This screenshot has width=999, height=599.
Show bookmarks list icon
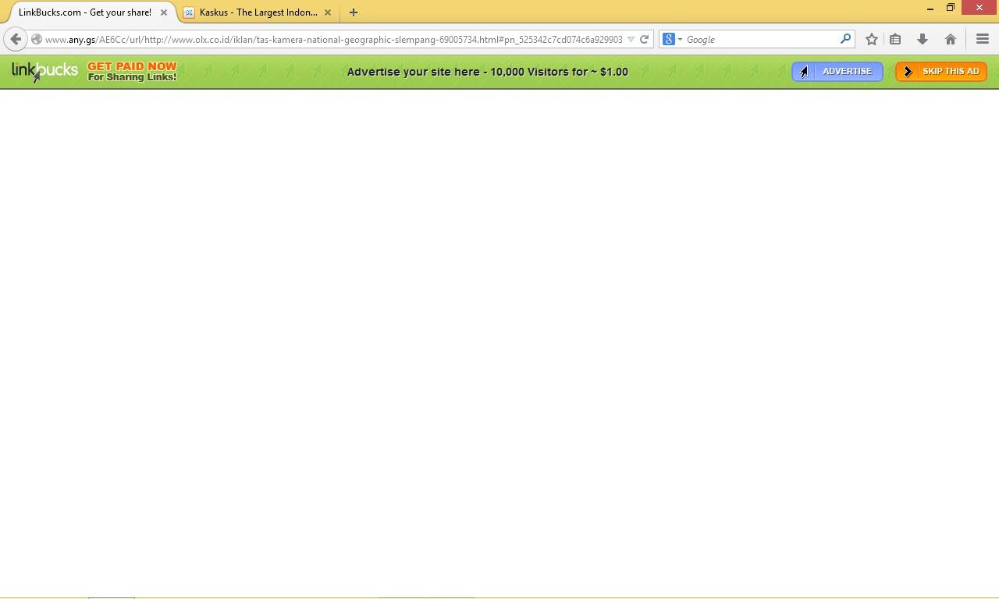(x=895, y=39)
